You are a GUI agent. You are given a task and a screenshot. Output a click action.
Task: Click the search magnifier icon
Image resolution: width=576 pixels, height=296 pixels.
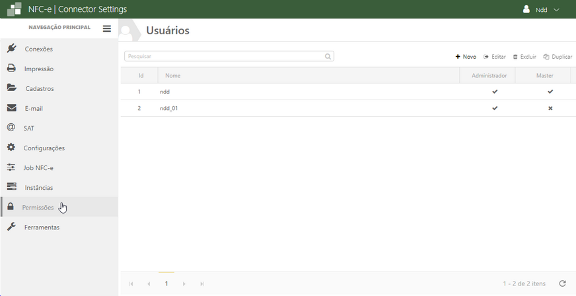(328, 57)
